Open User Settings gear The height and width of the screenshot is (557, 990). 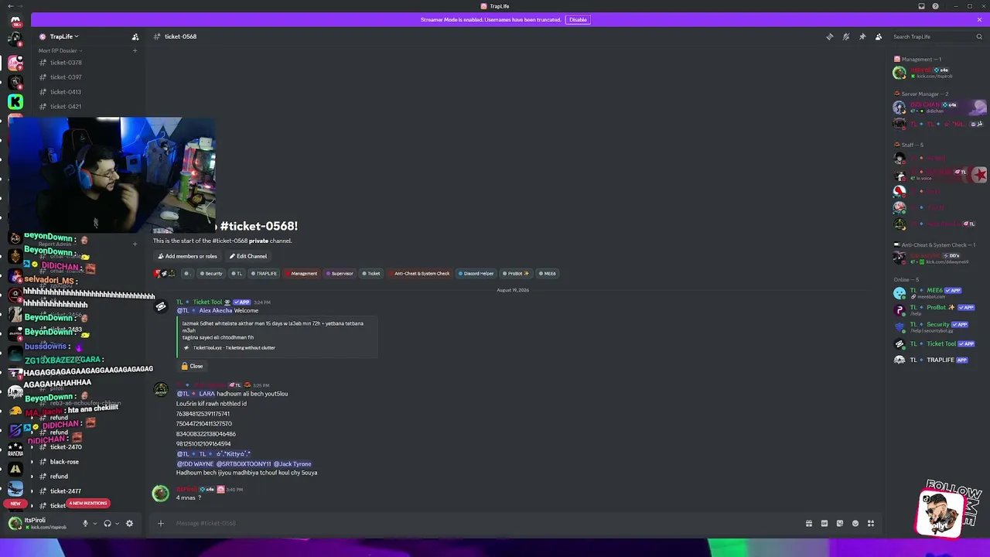(129, 524)
